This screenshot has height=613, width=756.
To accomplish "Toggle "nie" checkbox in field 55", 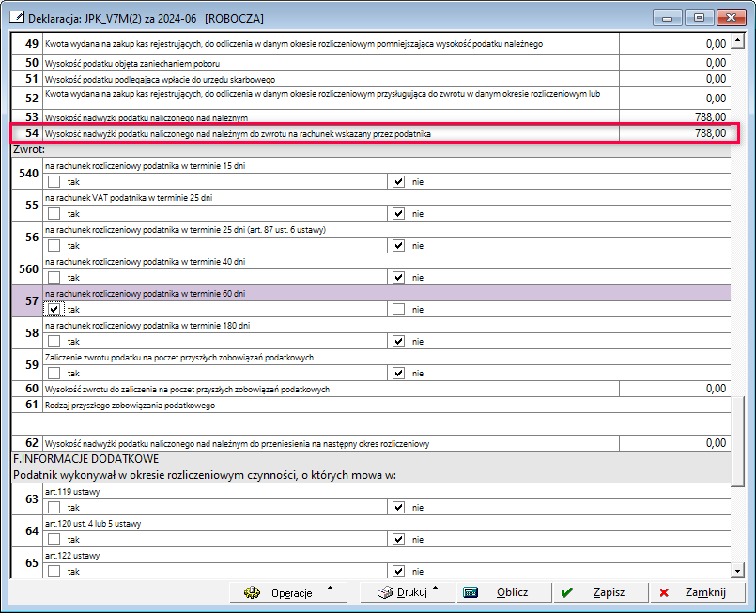I will (399, 213).
